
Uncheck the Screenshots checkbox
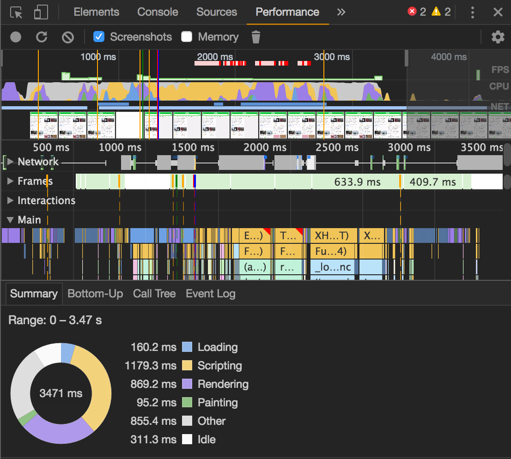pyautogui.click(x=99, y=37)
